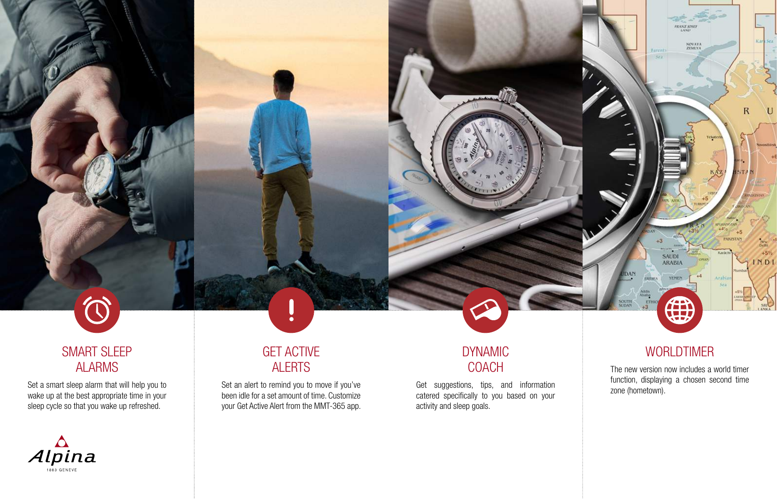Click the Alpina wordmark text

(x=62, y=457)
